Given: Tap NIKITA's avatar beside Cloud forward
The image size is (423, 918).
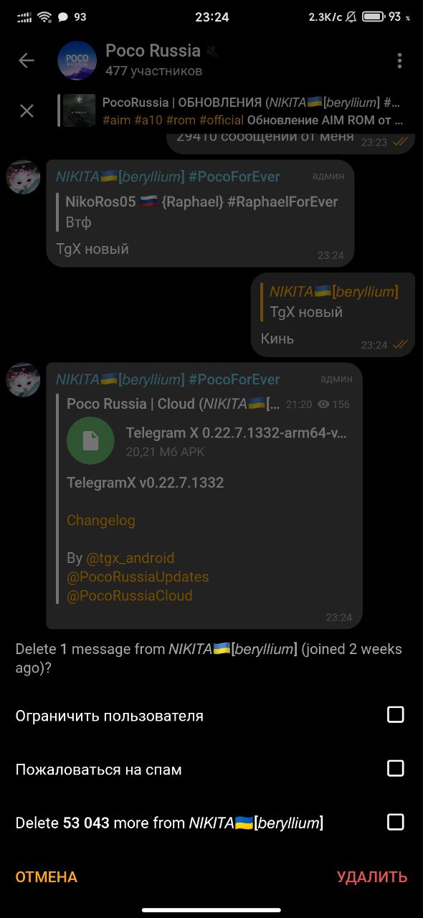Looking at the screenshot, I should (x=23, y=379).
